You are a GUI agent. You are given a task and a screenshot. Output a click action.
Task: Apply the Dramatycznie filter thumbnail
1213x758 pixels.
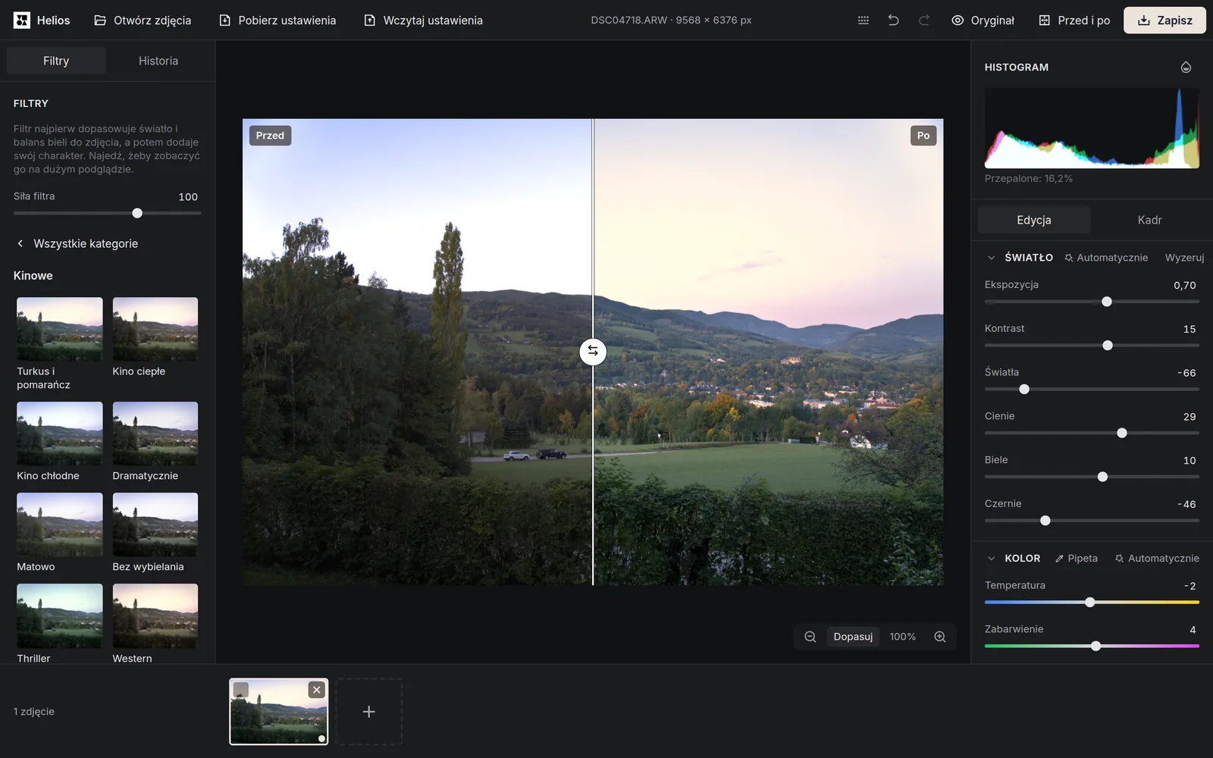[x=155, y=434]
